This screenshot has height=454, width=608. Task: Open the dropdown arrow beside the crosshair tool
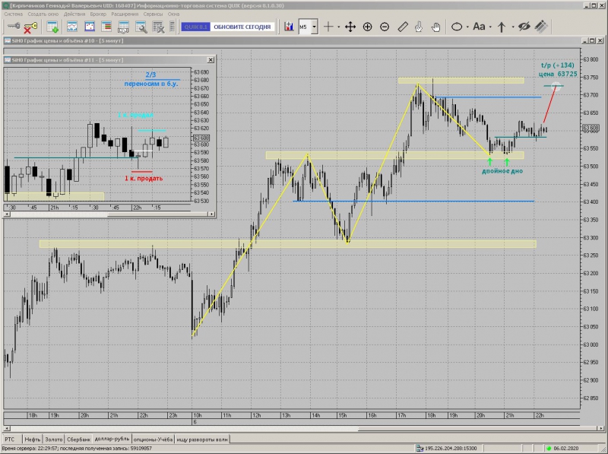338,27
